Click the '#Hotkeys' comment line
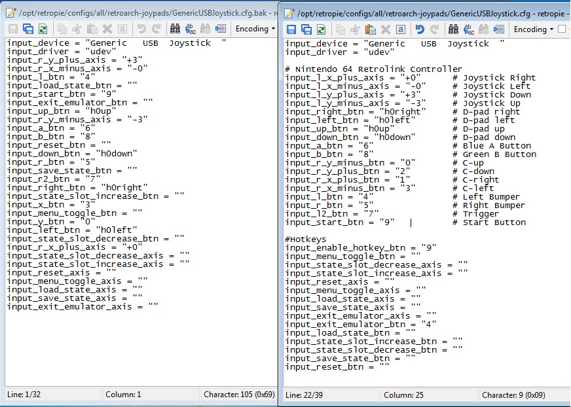The height and width of the screenshot is (407, 571). 306,239
